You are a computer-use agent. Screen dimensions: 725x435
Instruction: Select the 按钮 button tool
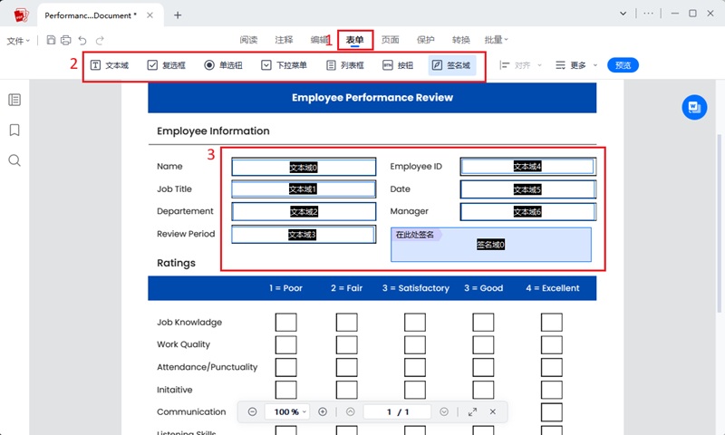(x=398, y=65)
